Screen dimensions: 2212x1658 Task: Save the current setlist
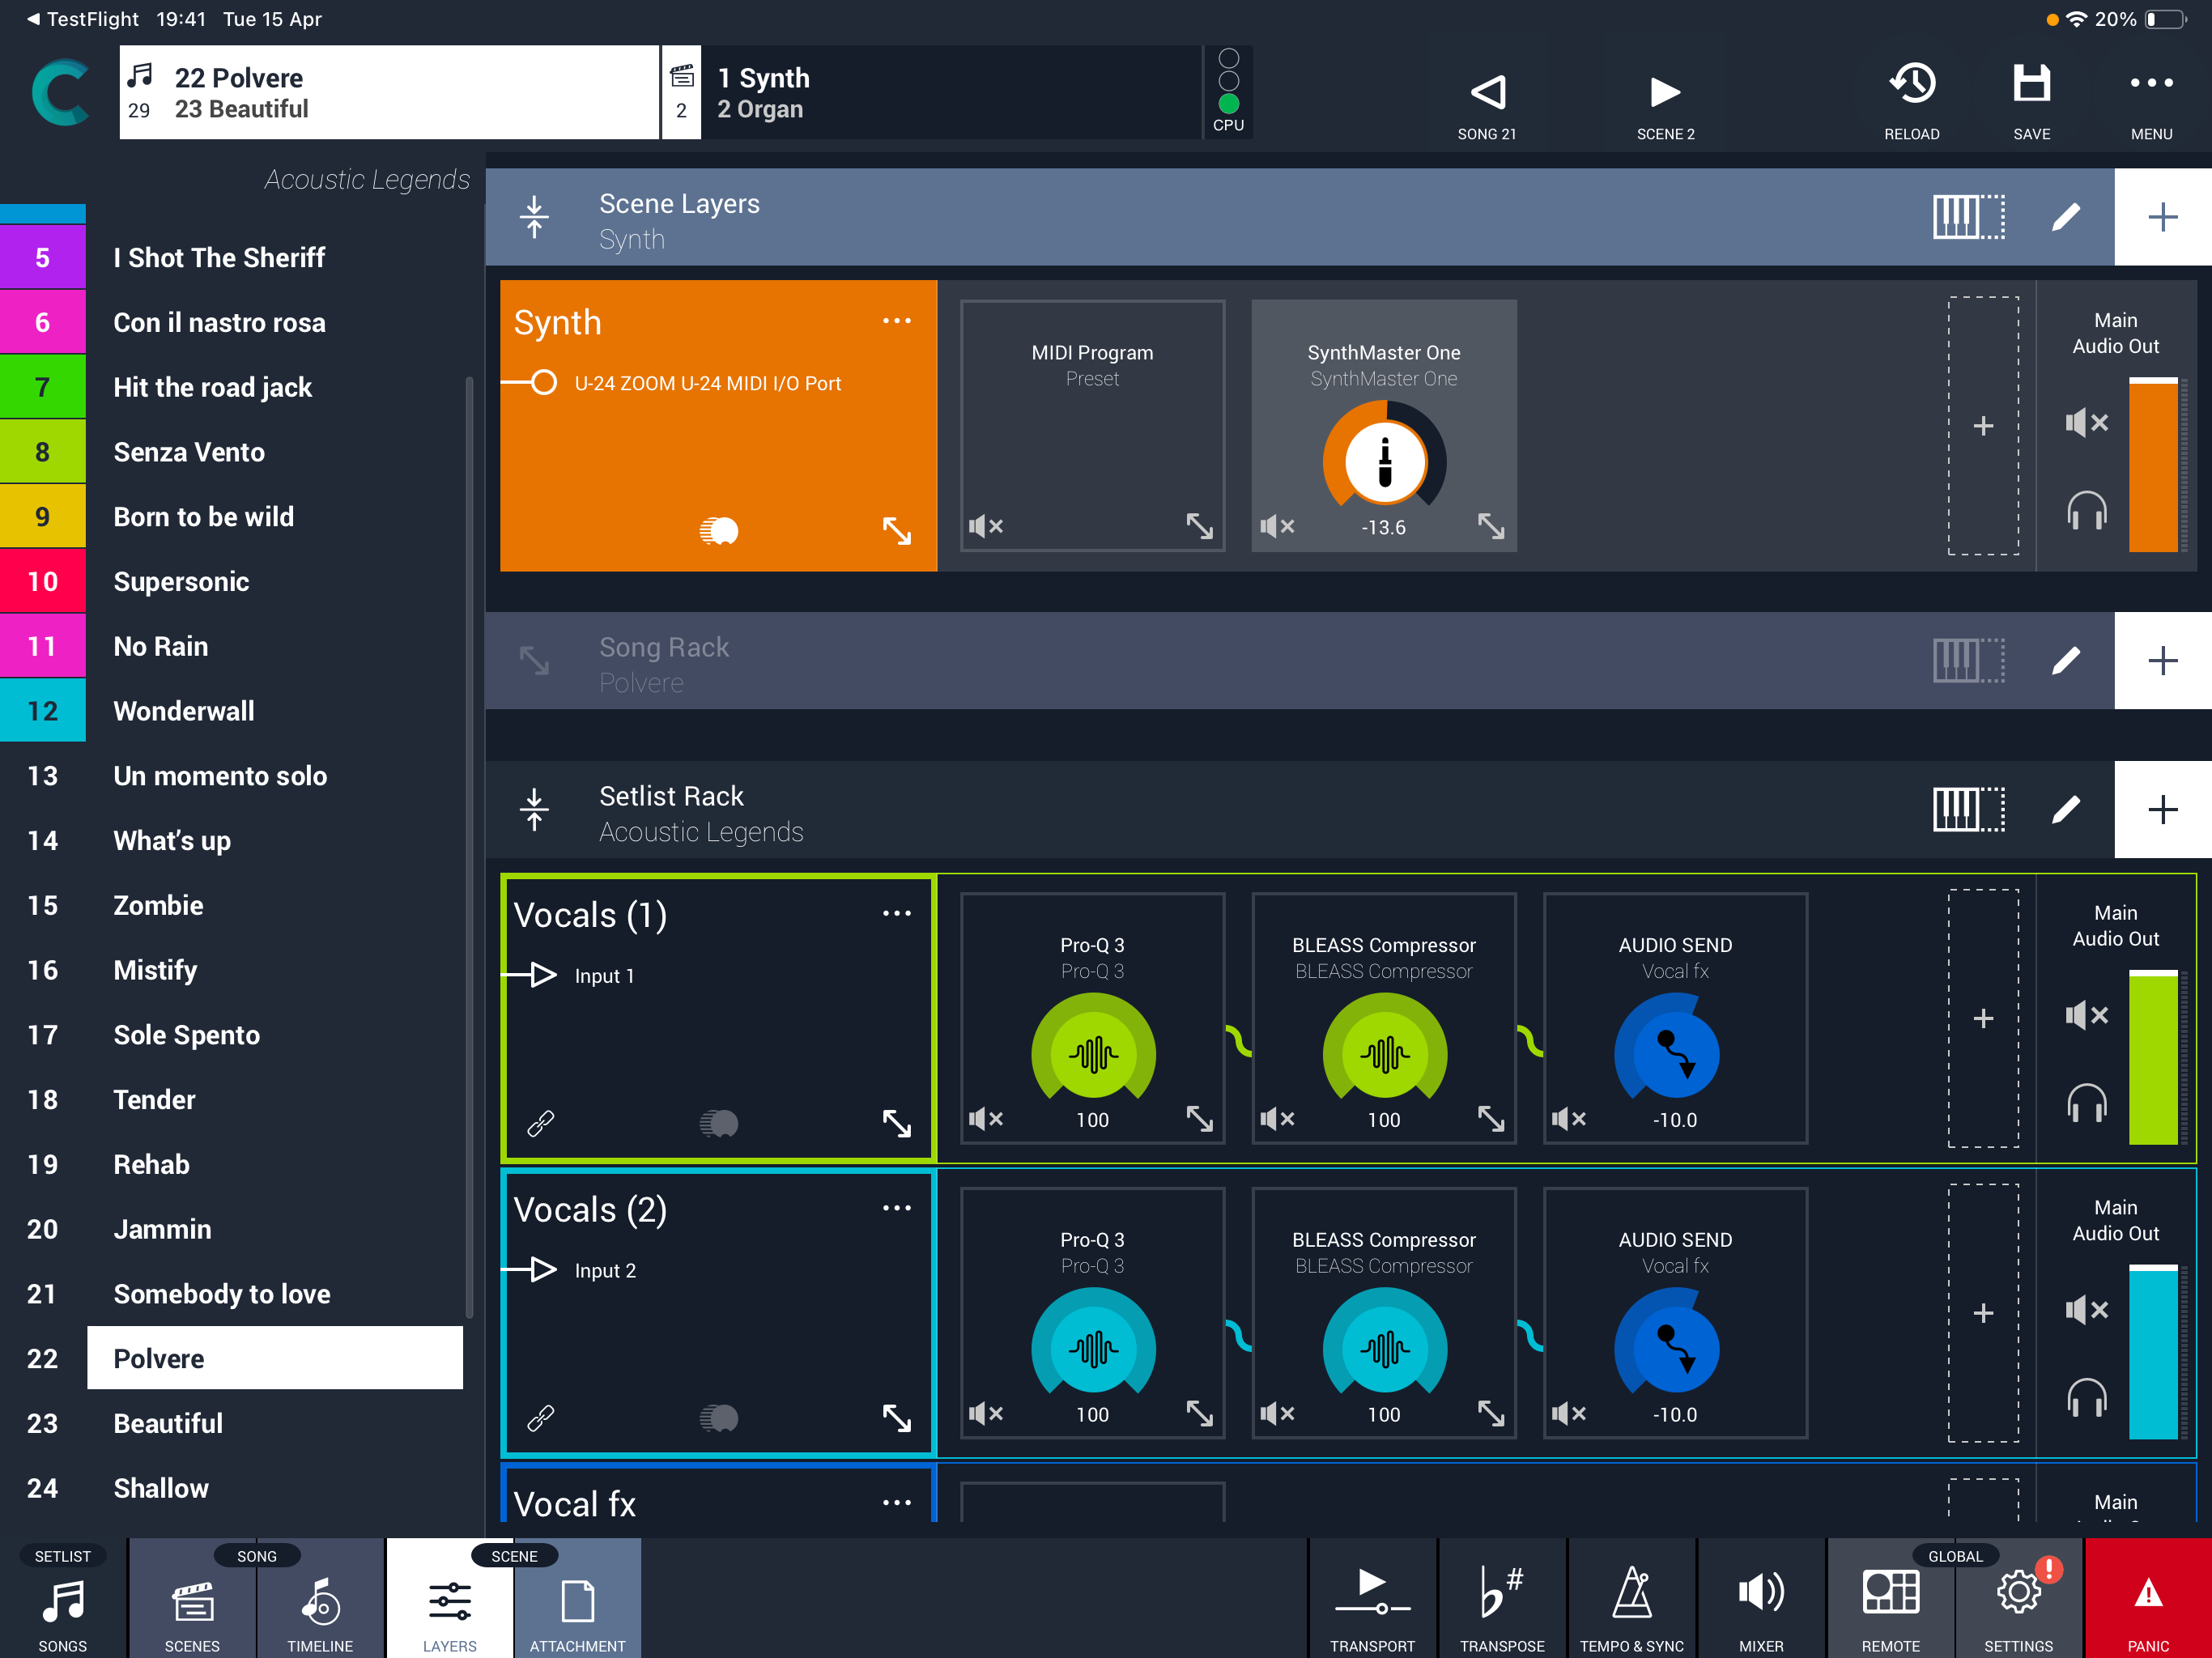click(x=2031, y=99)
